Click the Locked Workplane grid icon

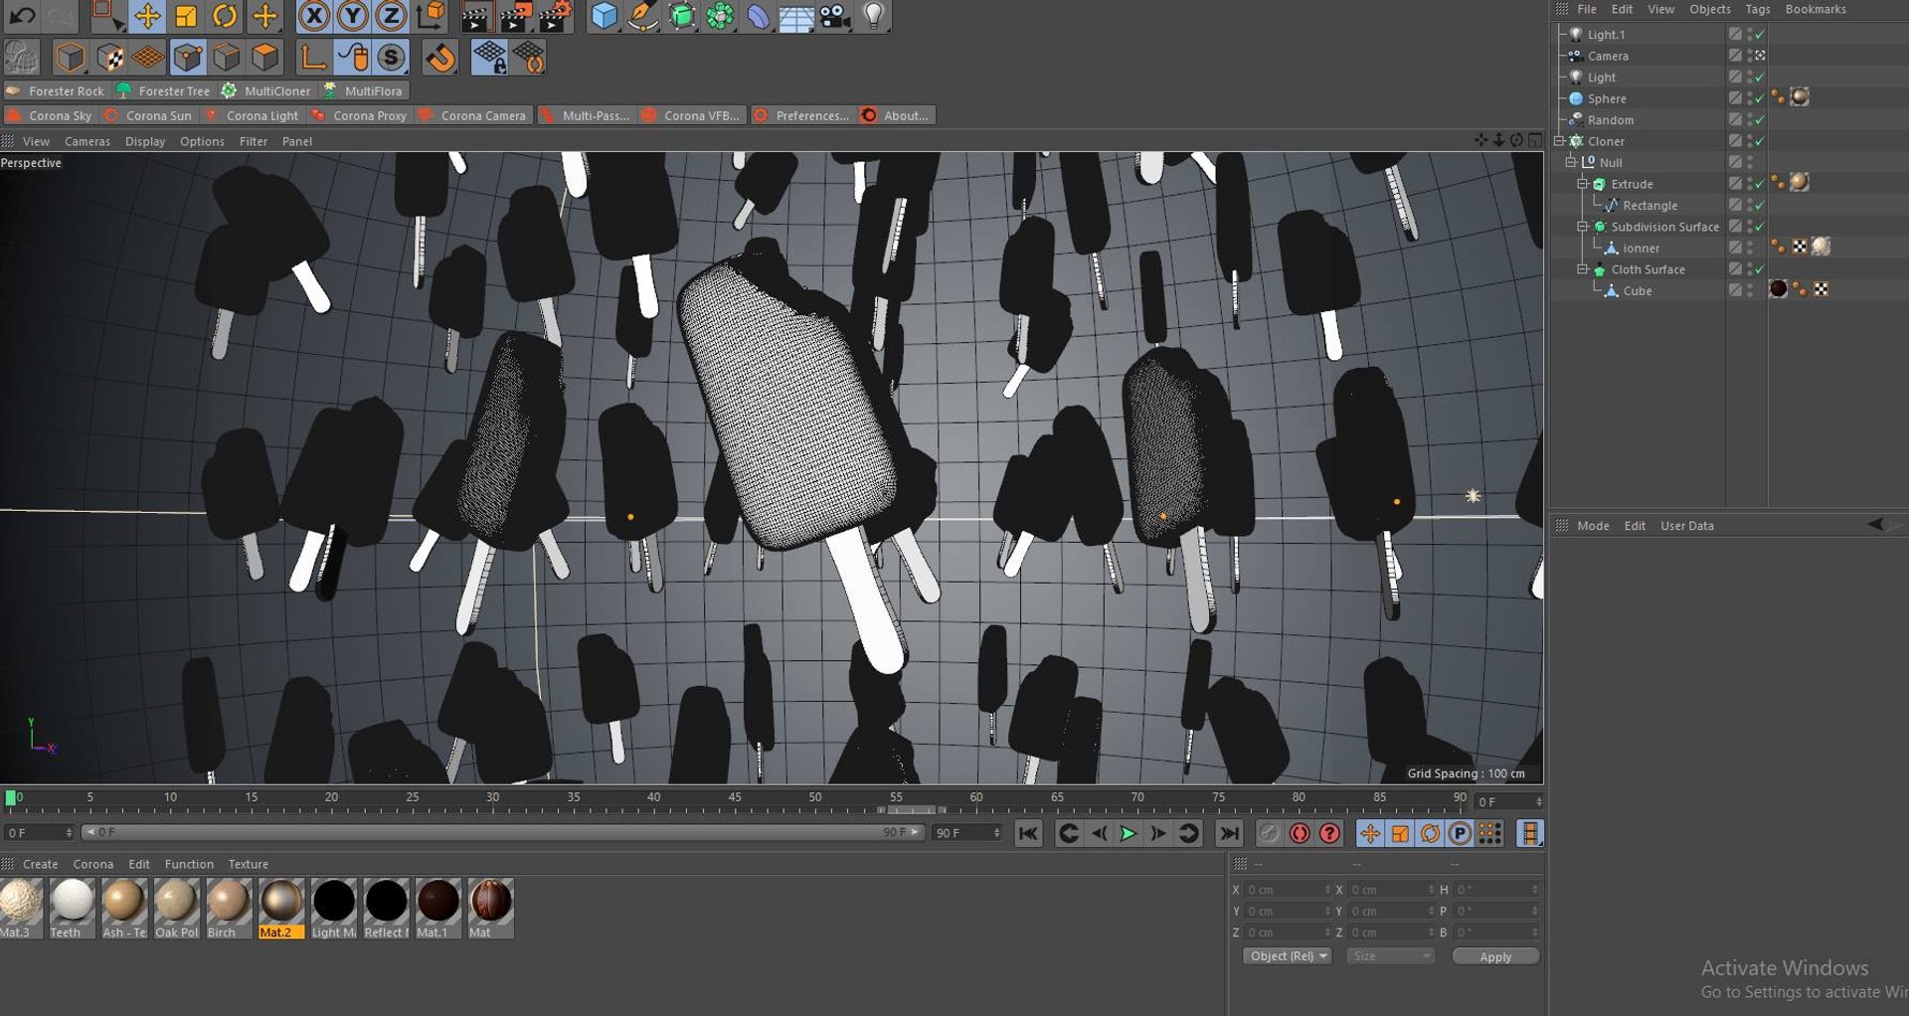[x=488, y=58]
